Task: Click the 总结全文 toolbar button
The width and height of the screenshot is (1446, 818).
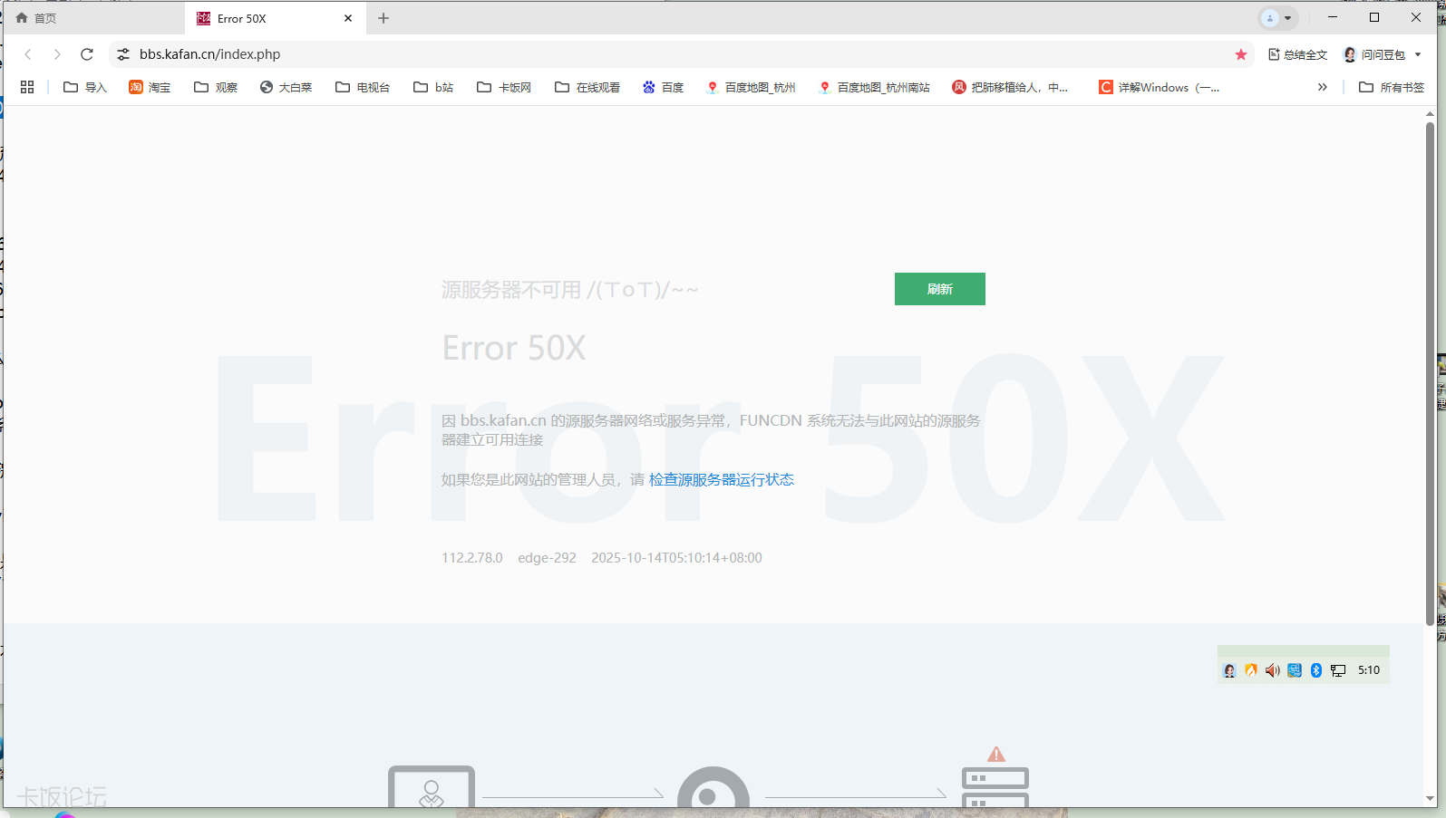Action: pyautogui.click(x=1297, y=54)
